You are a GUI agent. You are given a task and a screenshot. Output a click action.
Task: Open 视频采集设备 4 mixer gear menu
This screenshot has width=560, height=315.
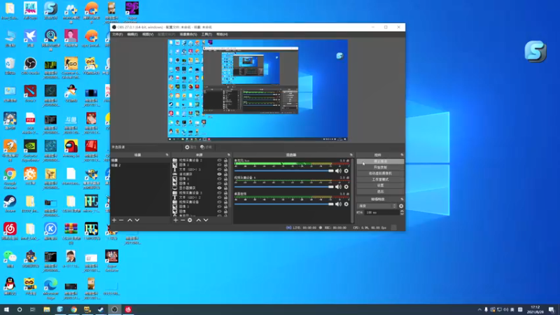pos(346,187)
